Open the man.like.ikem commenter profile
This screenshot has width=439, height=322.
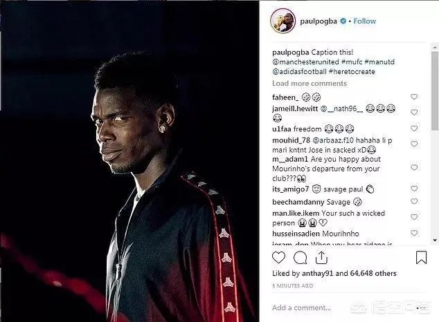coord(296,214)
